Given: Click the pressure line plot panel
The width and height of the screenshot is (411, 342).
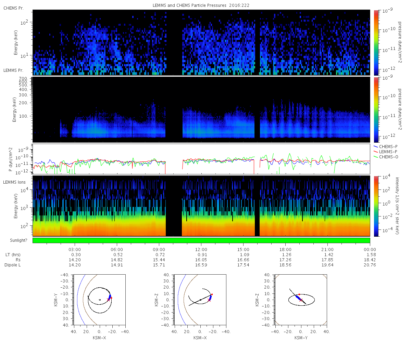Looking at the screenshot, I should (x=201, y=159).
